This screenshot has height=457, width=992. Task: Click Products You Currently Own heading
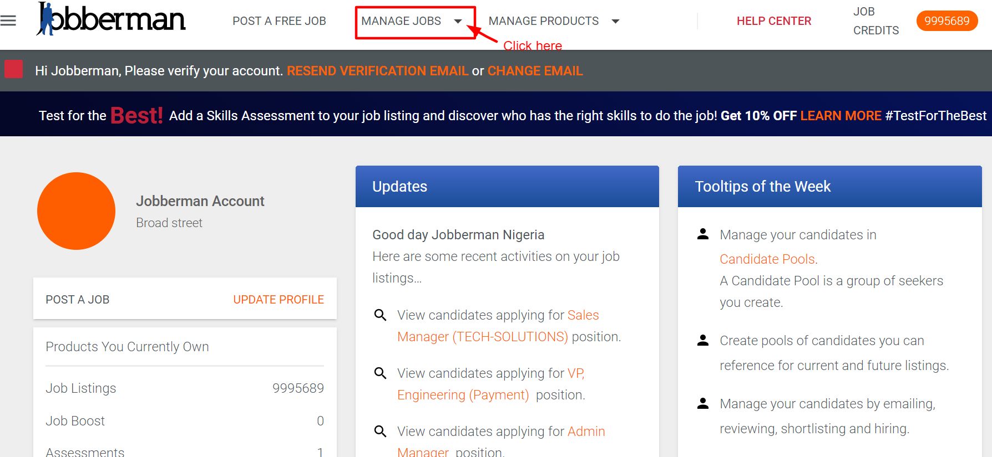[x=127, y=347]
